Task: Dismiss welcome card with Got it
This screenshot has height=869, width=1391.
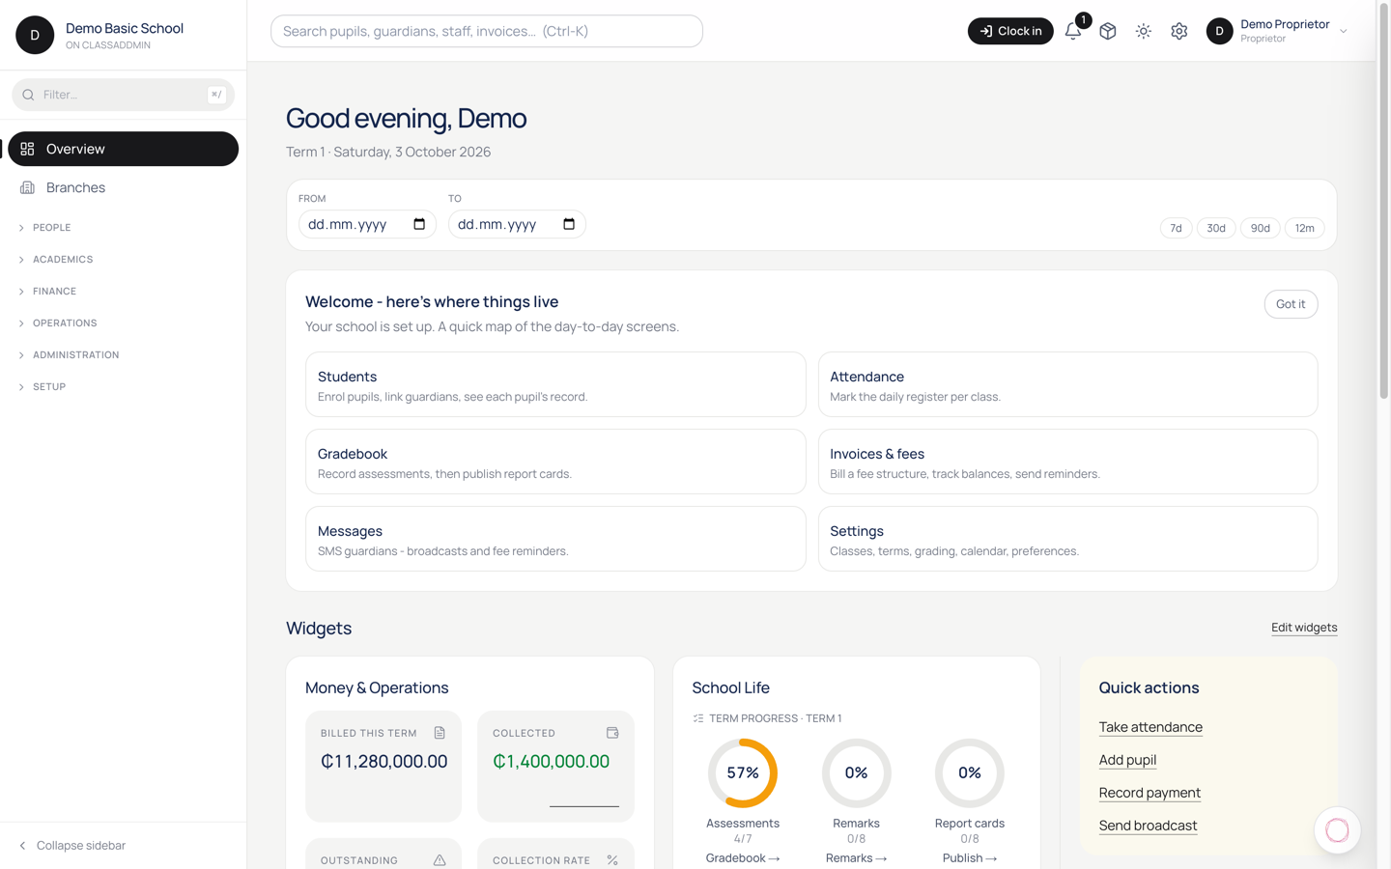Action: point(1291,304)
